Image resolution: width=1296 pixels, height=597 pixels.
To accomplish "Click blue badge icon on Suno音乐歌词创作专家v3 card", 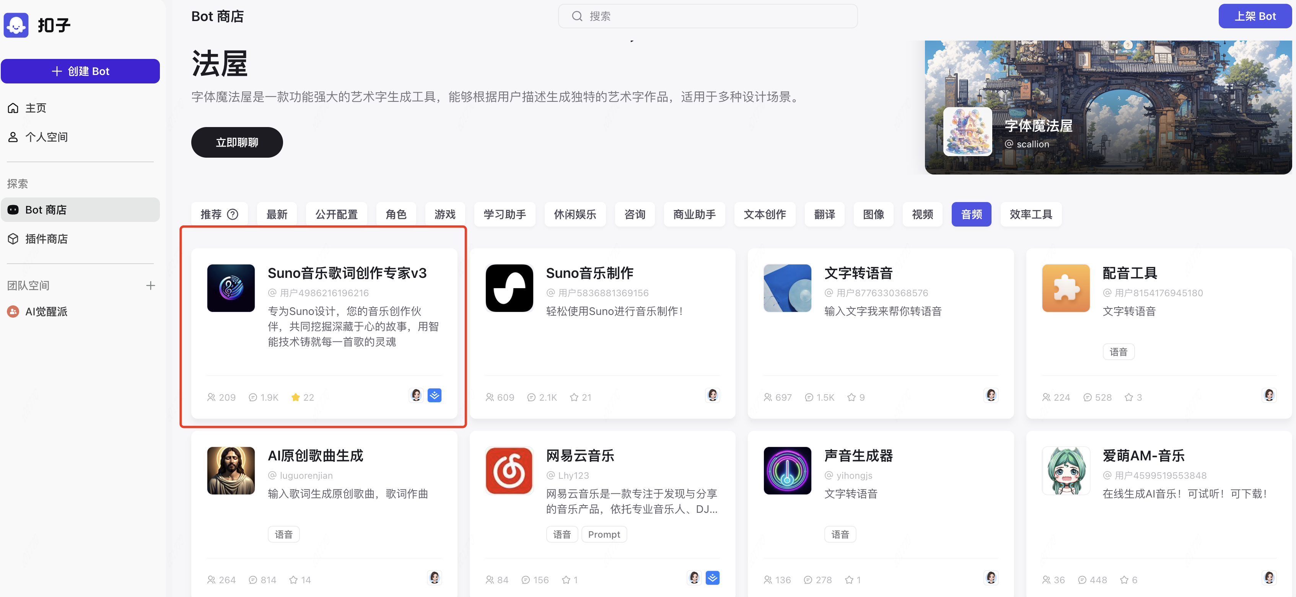I will tap(435, 395).
